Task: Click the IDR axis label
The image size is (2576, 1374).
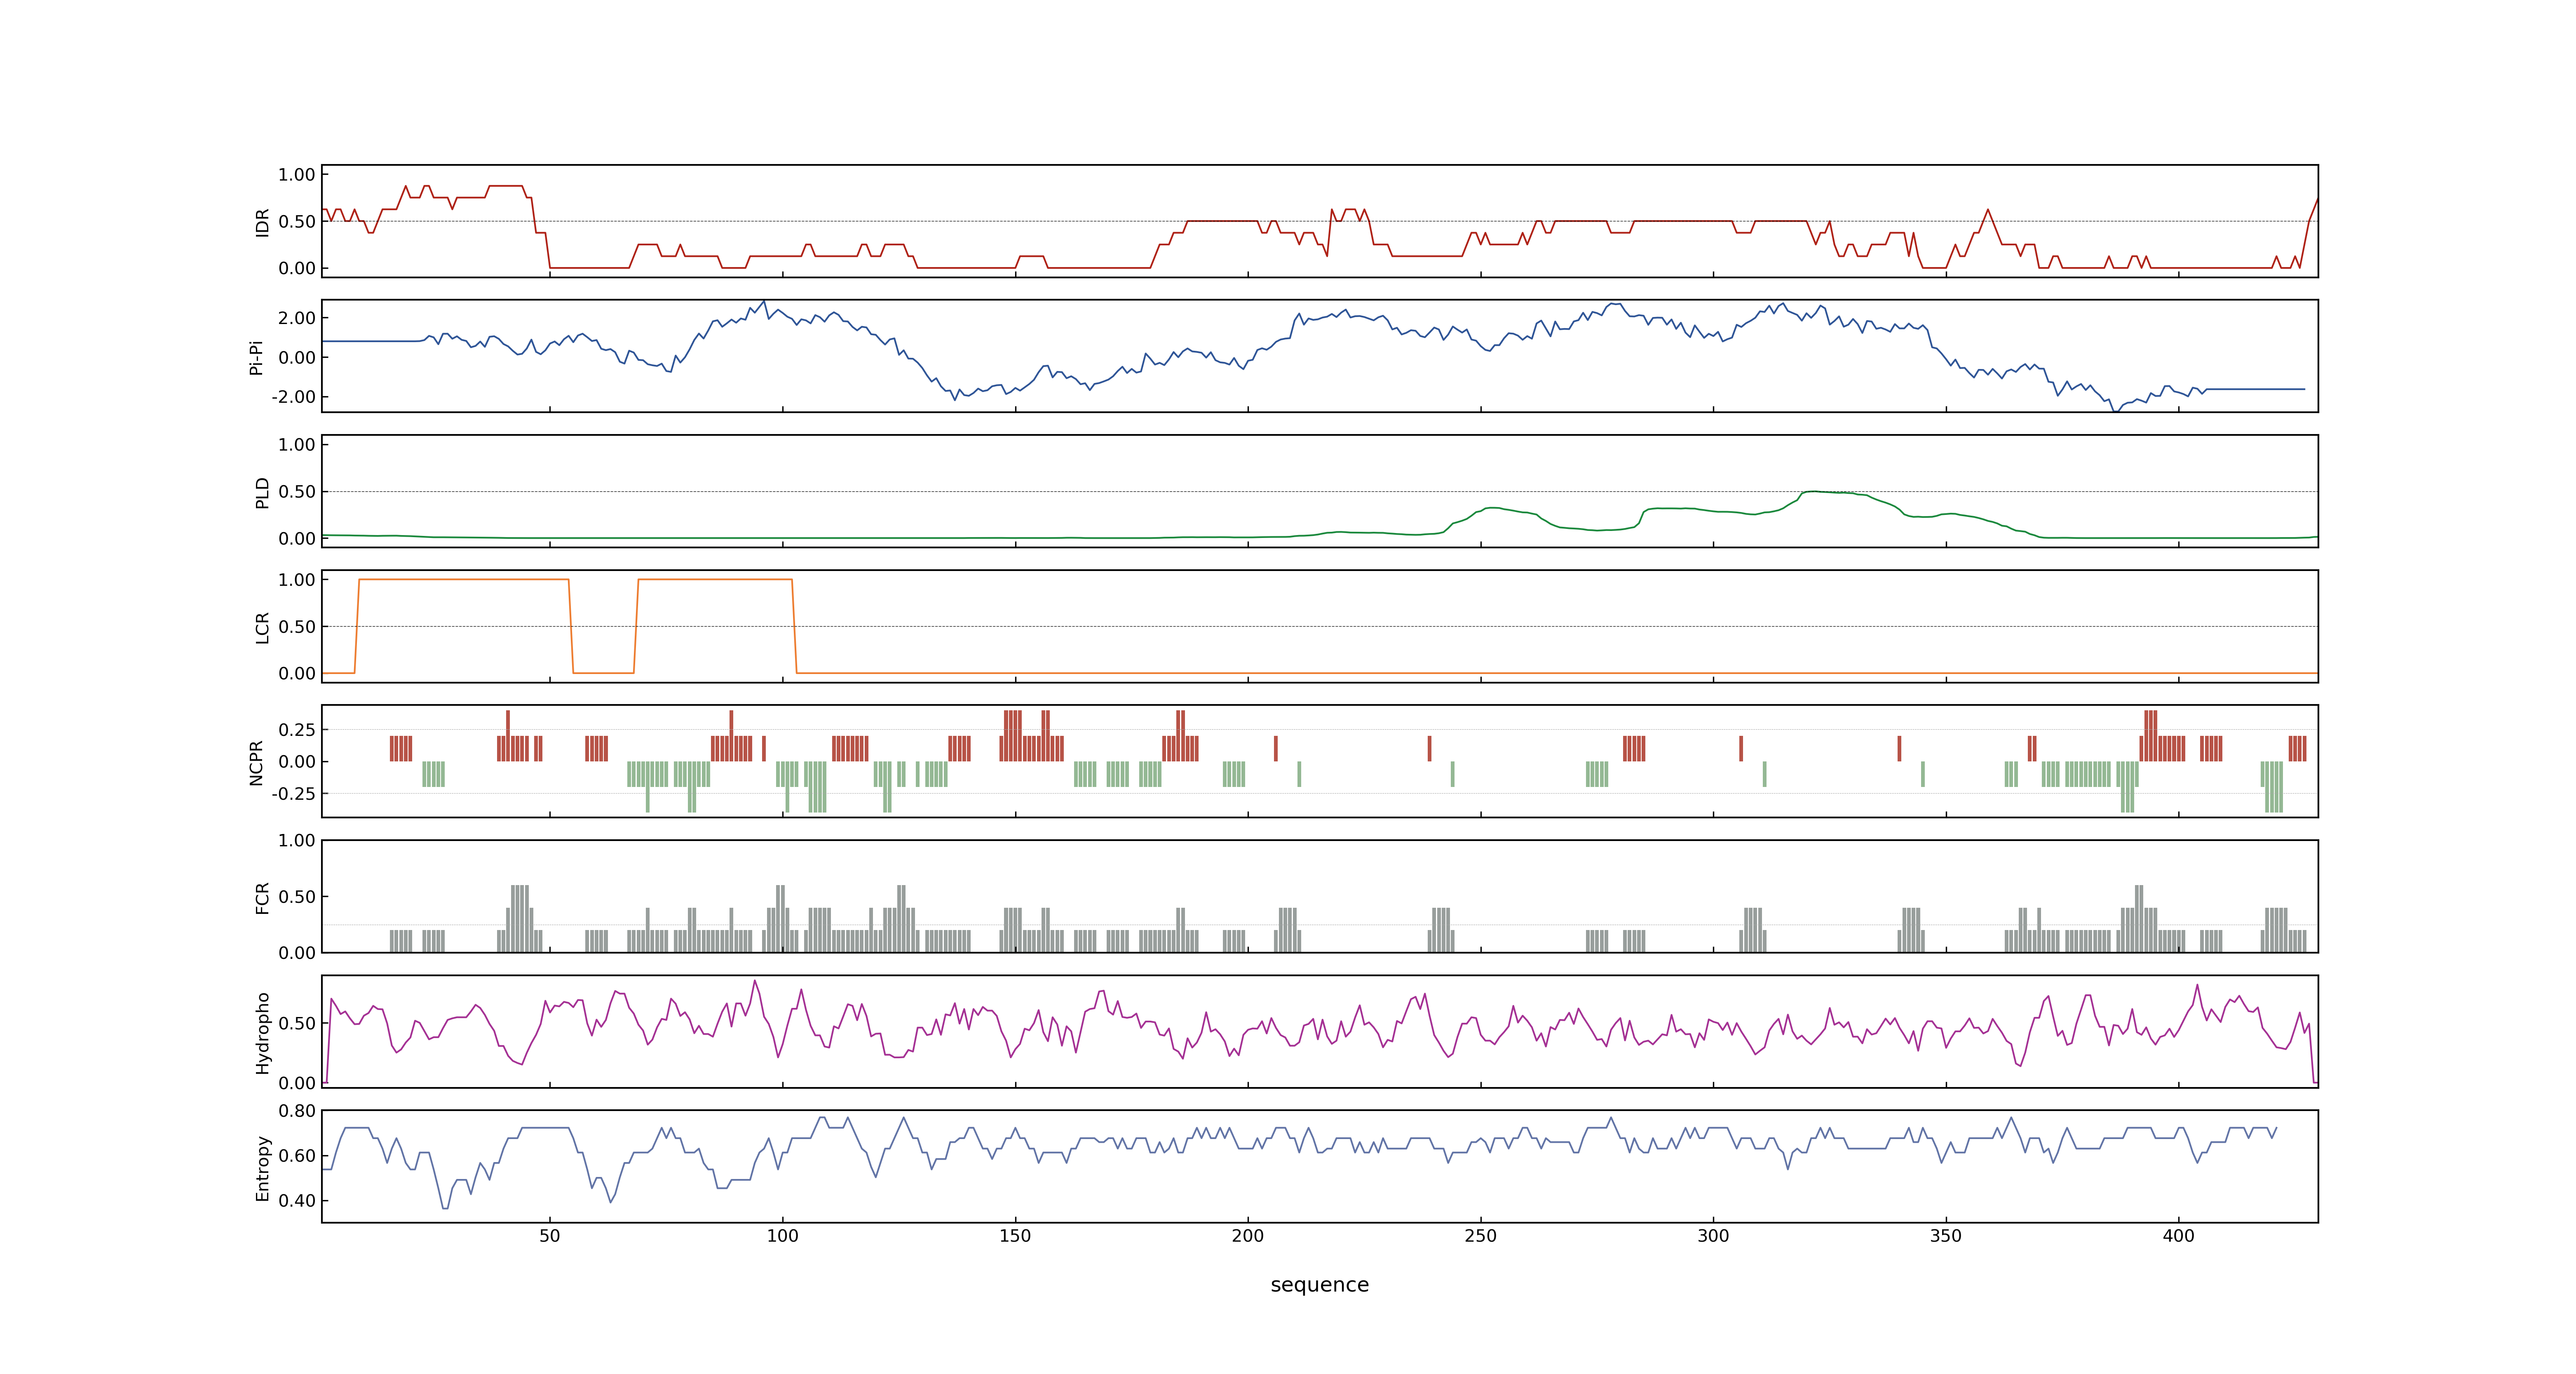Action: [262, 222]
